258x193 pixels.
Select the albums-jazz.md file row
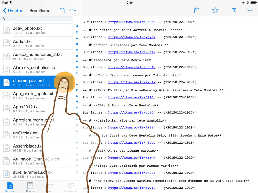[x=36, y=82]
